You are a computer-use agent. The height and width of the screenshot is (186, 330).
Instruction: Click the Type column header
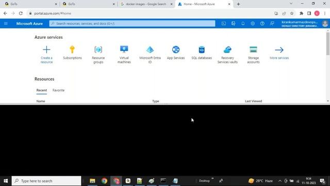pos(156,101)
